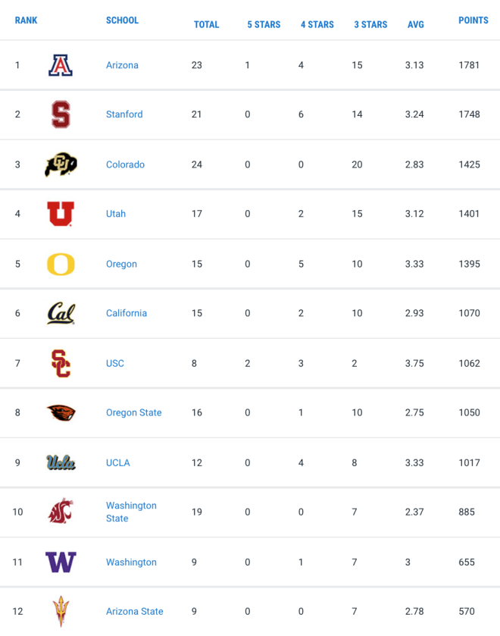Click the Cal Bears script logo
The width and height of the screenshot is (500, 636).
61,313
